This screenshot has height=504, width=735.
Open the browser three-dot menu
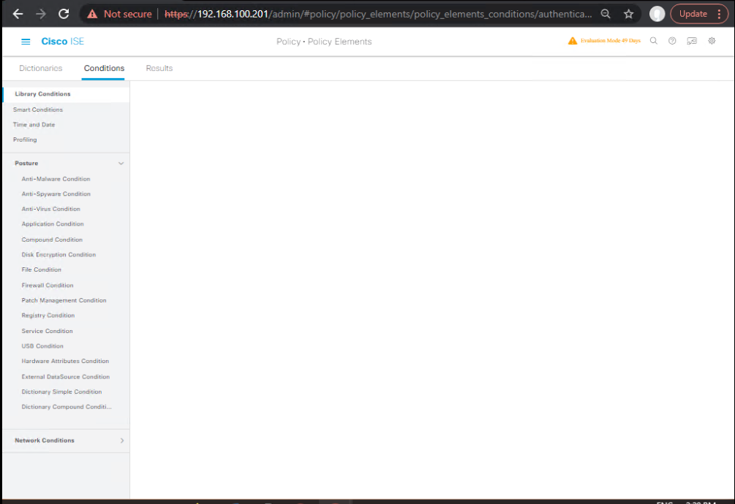coord(719,14)
